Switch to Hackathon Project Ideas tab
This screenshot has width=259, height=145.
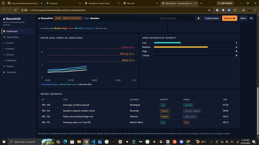coord(102,3)
